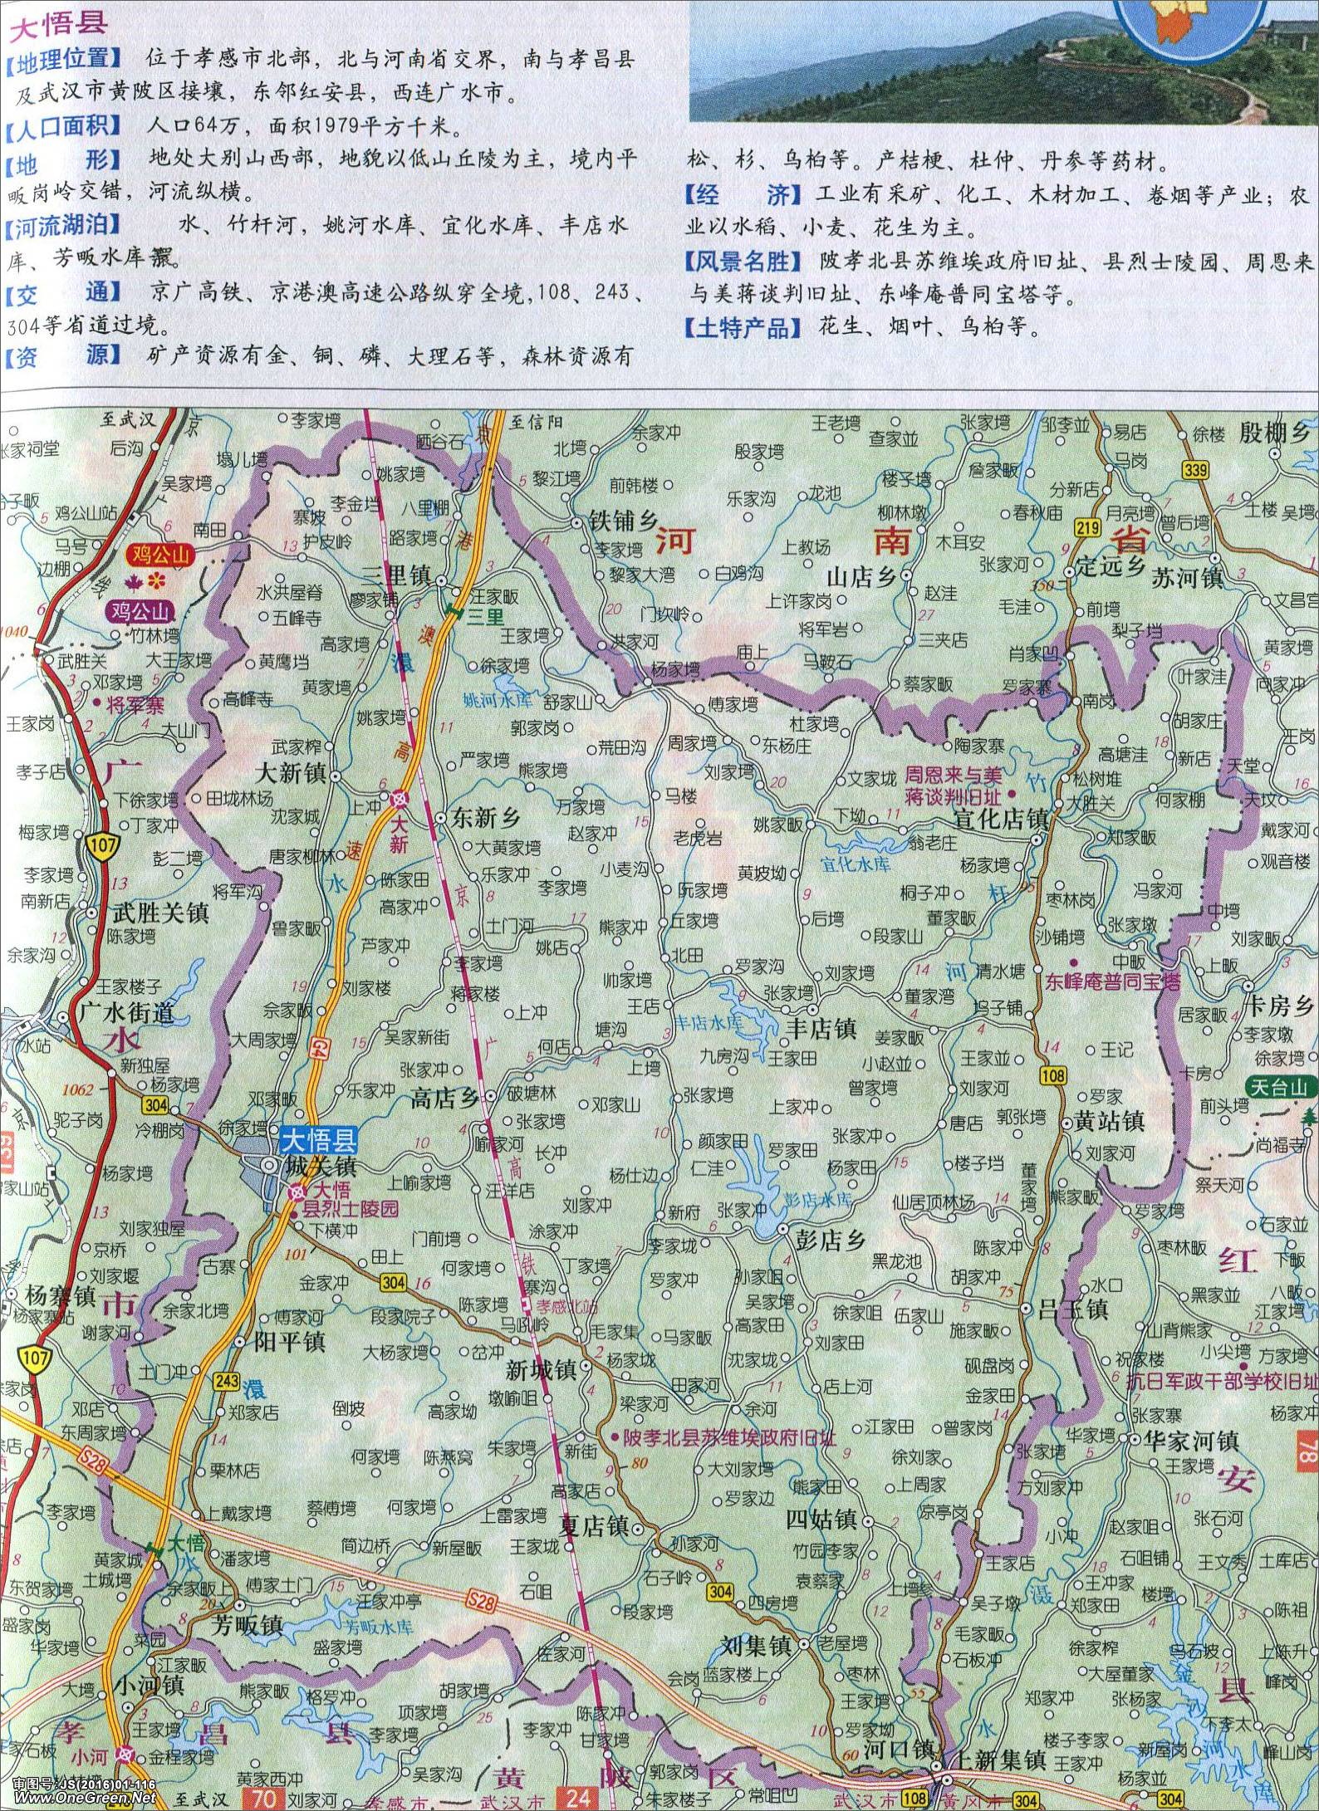Select the orange 鸡公山 scenic spot badge
The height and width of the screenshot is (1811, 1319).
[159, 554]
